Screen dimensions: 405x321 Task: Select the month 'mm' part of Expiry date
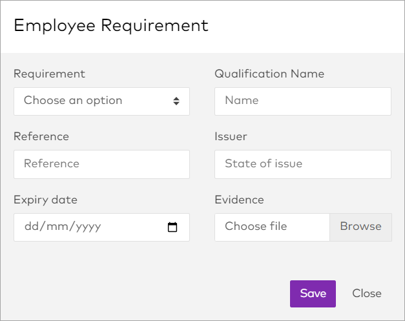click(55, 227)
